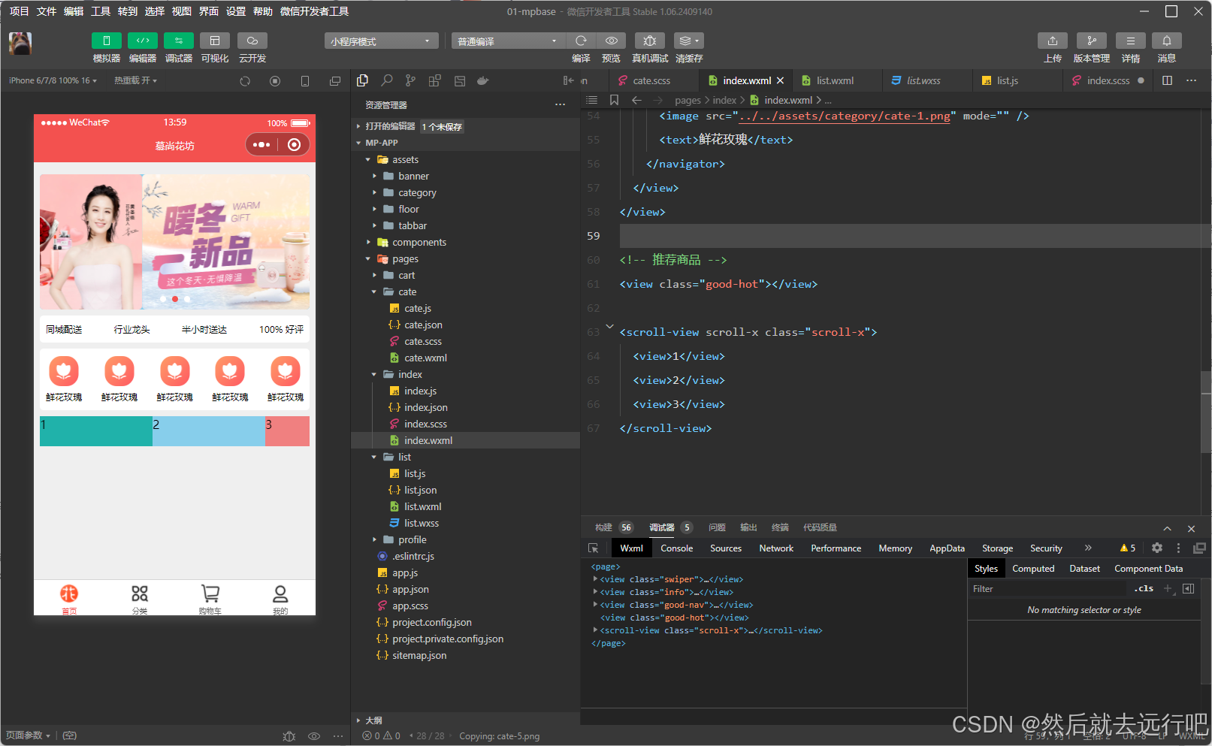Image resolution: width=1212 pixels, height=746 pixels.
Task: Open the search icon in explorer sidebar
Action: click(x=387, y=80)
